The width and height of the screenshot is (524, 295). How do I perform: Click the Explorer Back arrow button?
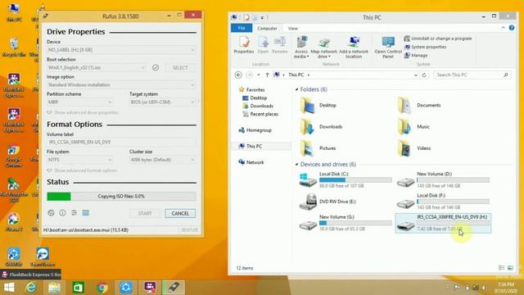tap(238, 75)
